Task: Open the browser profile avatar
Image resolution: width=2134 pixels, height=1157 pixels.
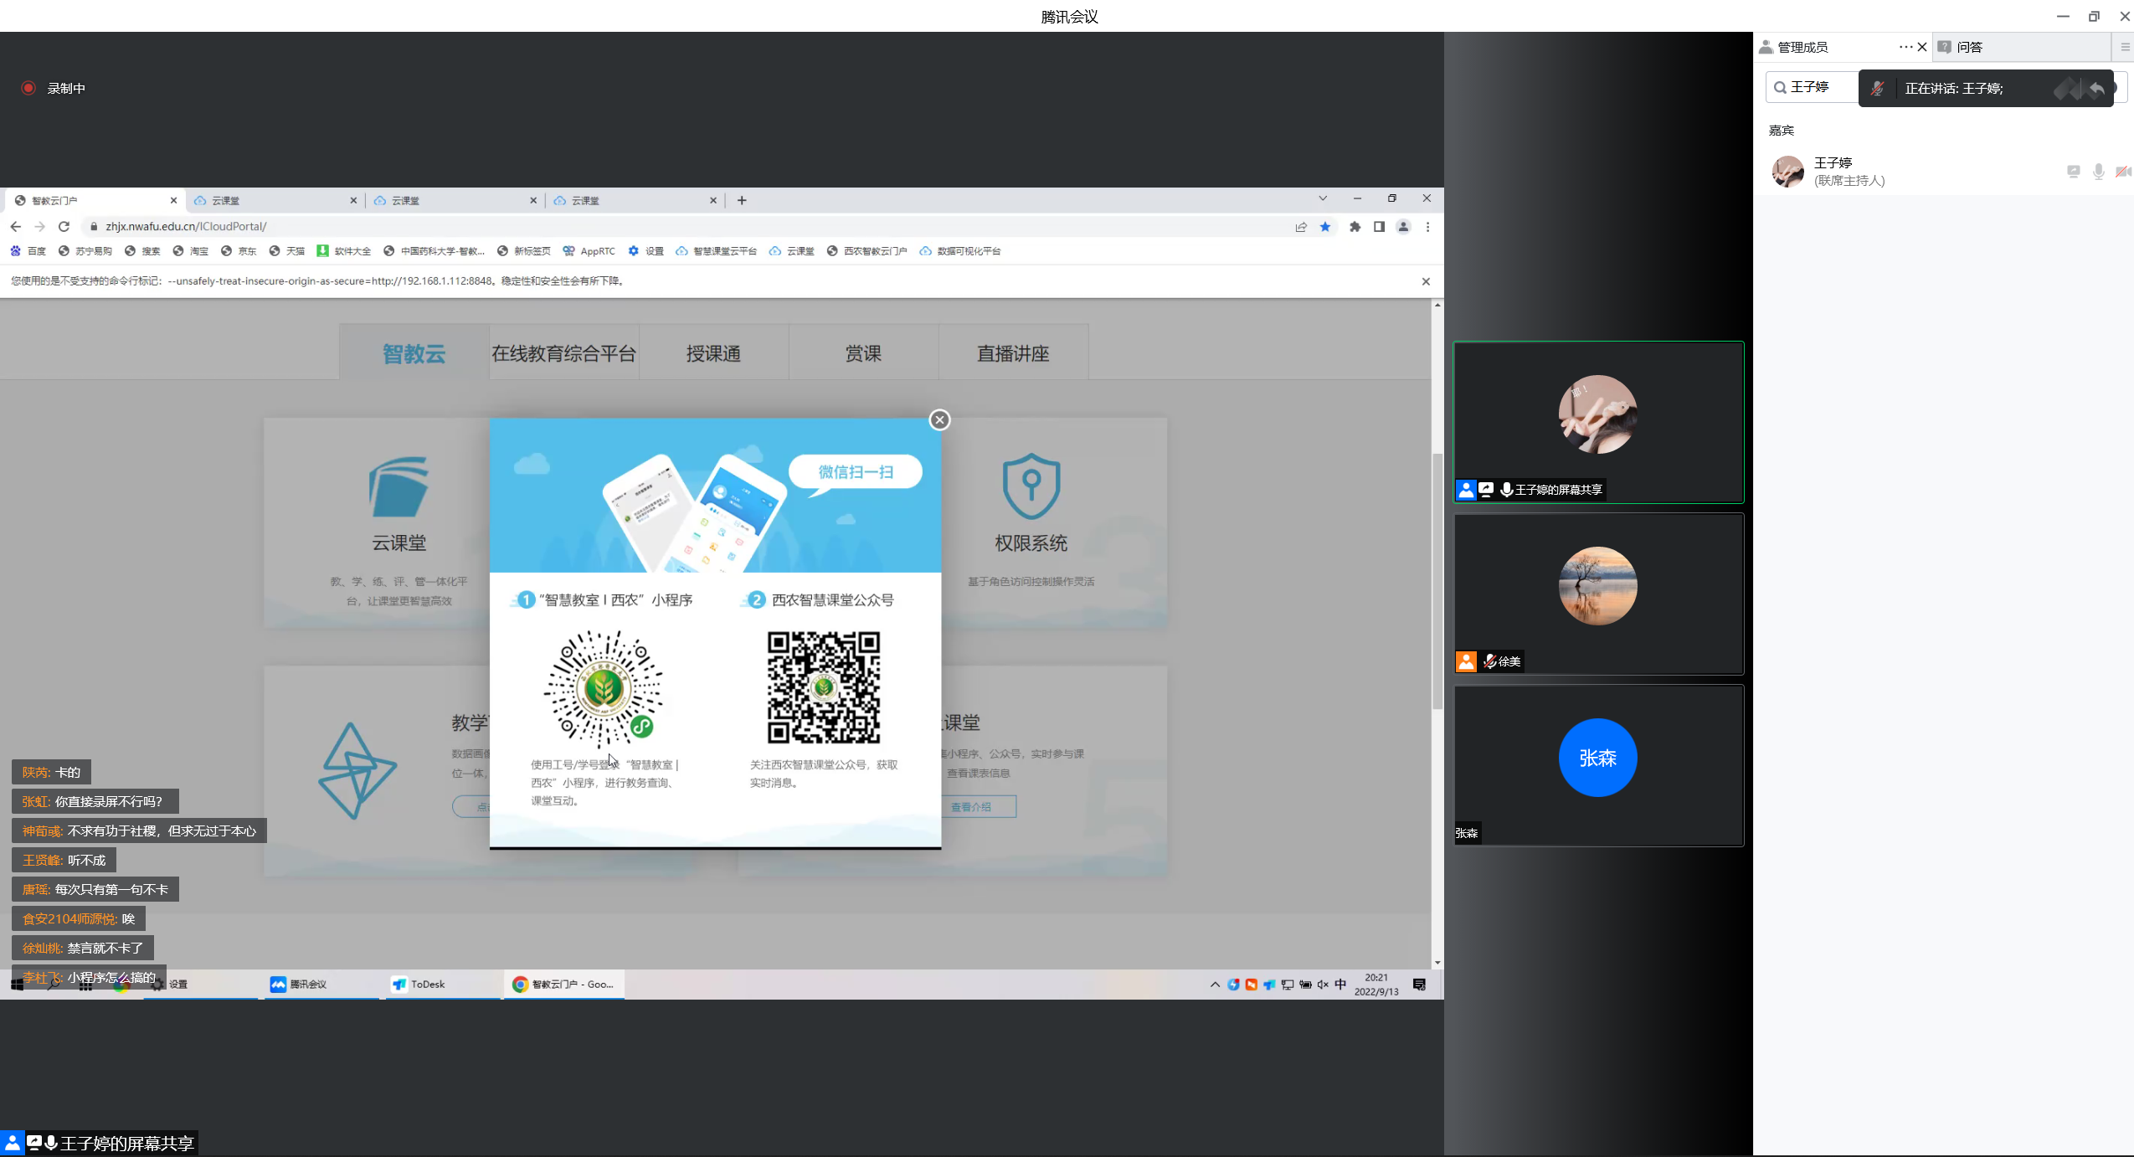Action: pos(1403,226)
